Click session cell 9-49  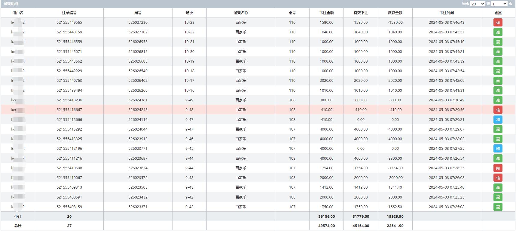tap(189, 100)
